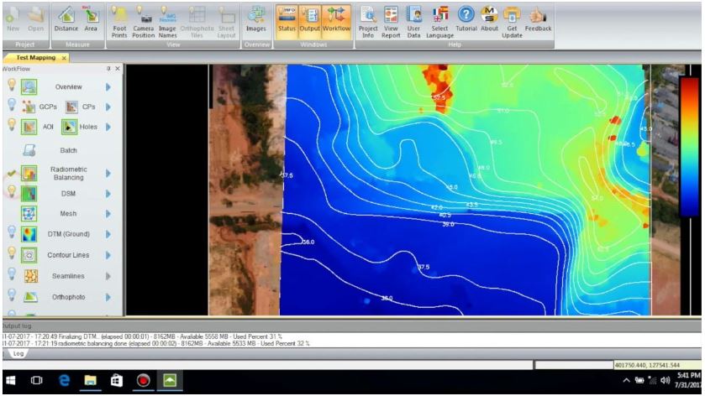Image resolution: width=705 pixels, height=396 pixels.
Task: Click the Batch workflow button
Action: point(29,151)
